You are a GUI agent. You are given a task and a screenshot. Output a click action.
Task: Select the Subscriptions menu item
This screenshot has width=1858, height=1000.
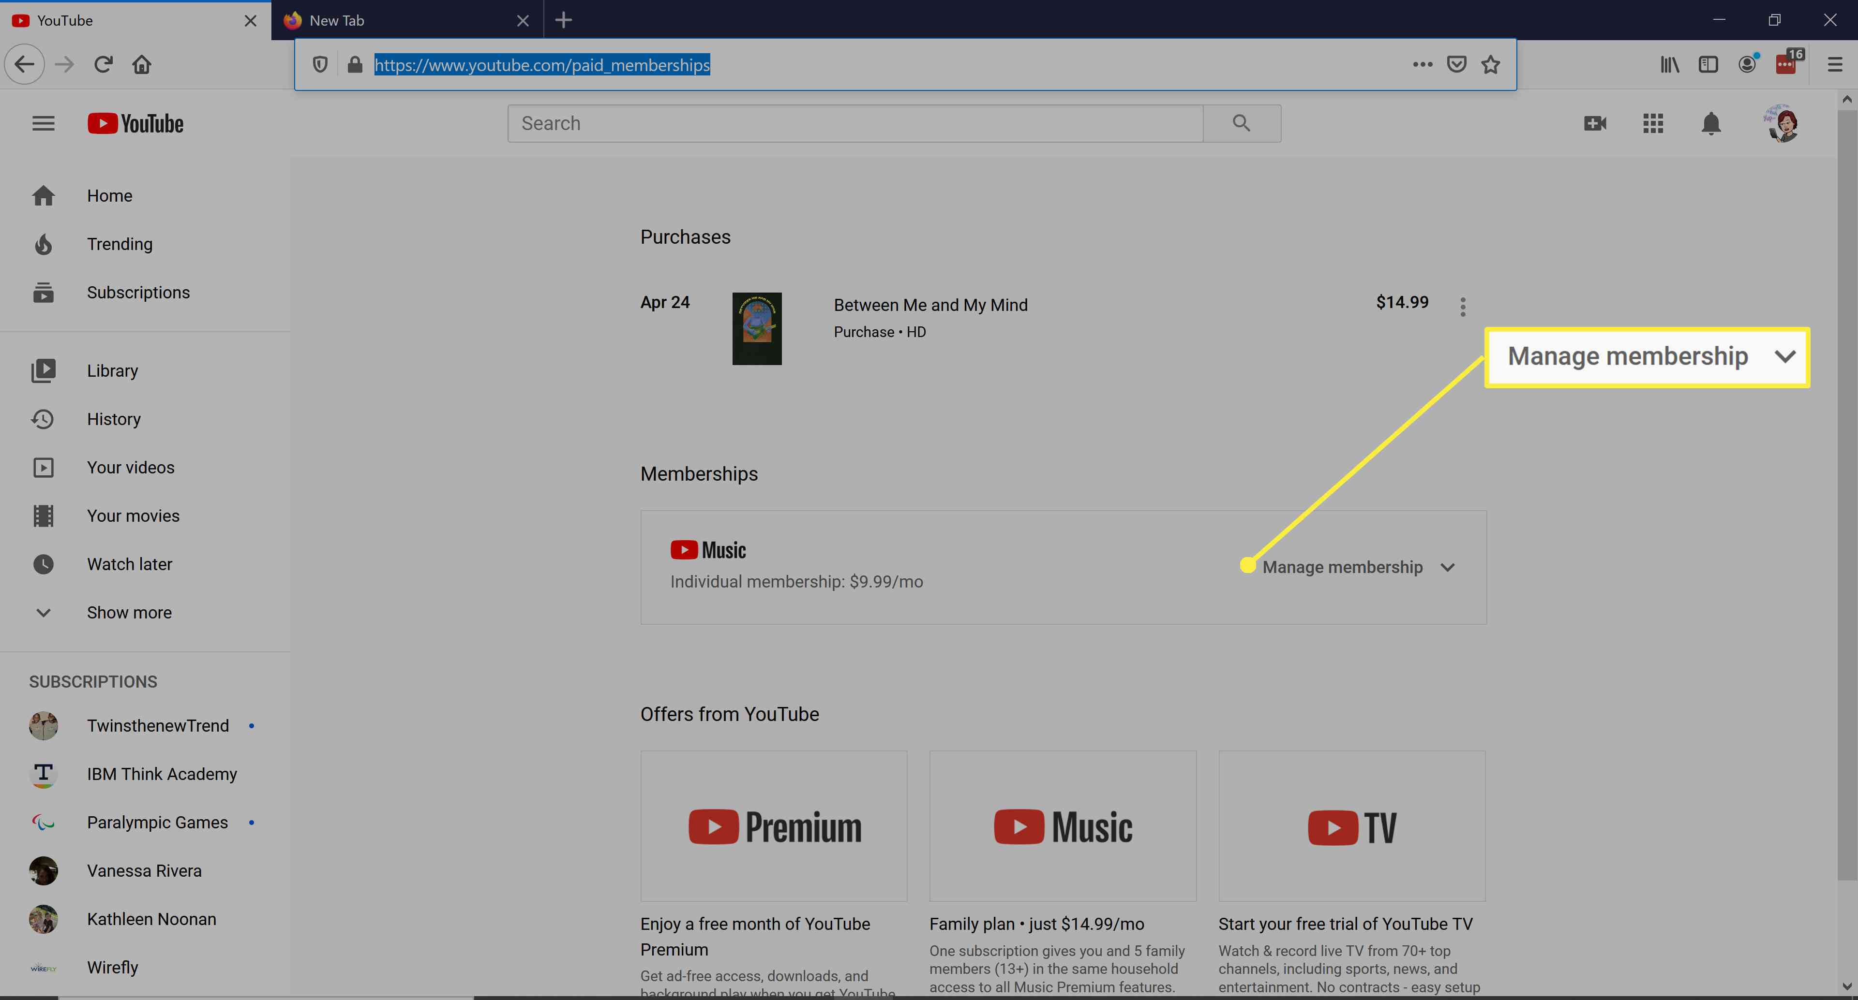pyautogui.click(x=138, y=292)
